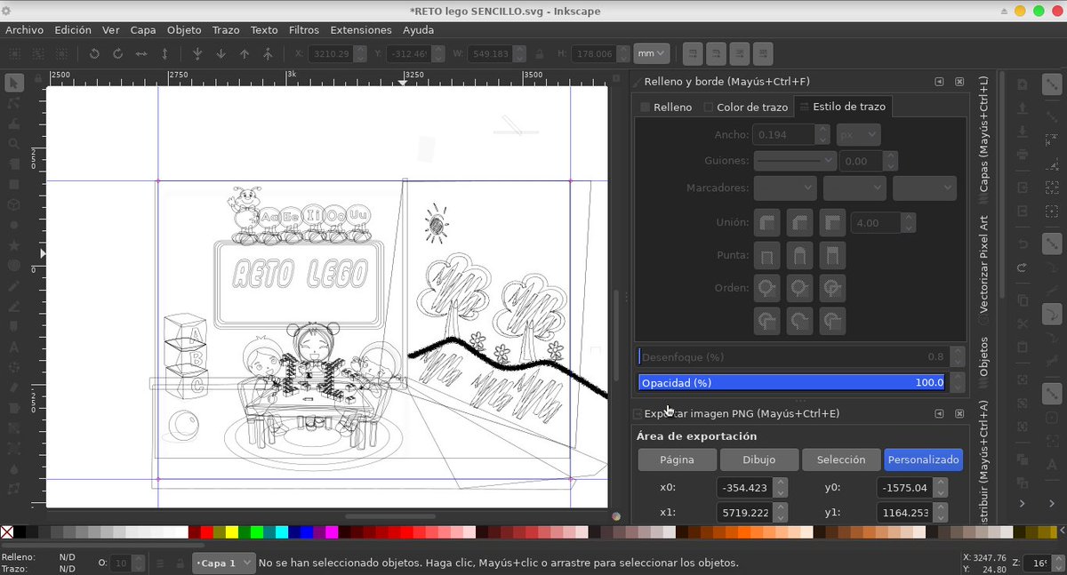Switch to the Relleno tab
The image size is (1067, 575).
pos(667,108)
